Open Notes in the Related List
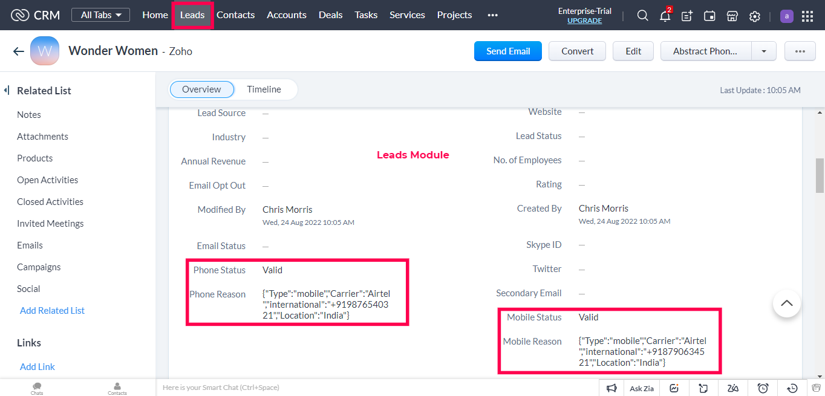The height and width of the screenshot is (396, 825). (x=29, y=115)
